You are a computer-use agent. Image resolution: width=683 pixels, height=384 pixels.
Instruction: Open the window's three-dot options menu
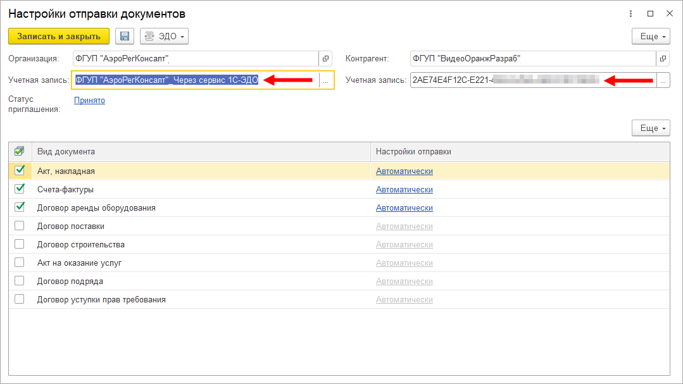[x=630, y=13]
